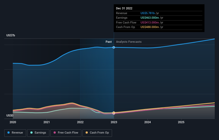Click the Free Cash Flow label in tooltip

coord(126,22)
